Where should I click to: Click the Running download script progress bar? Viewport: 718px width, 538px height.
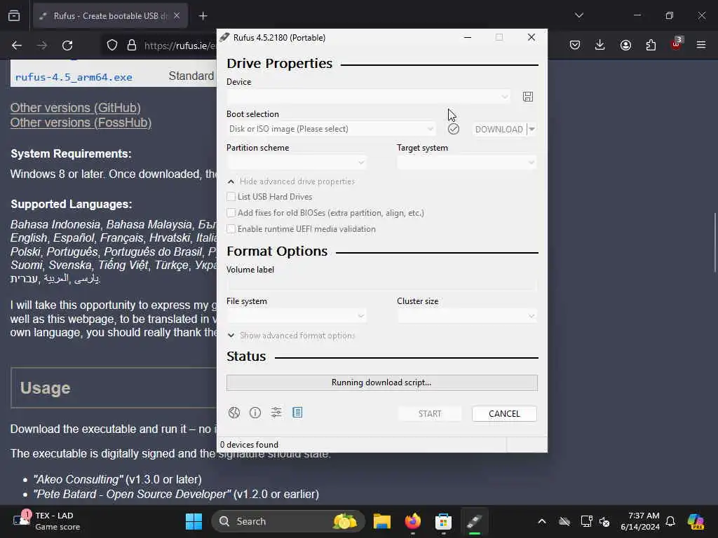(382, 382)
